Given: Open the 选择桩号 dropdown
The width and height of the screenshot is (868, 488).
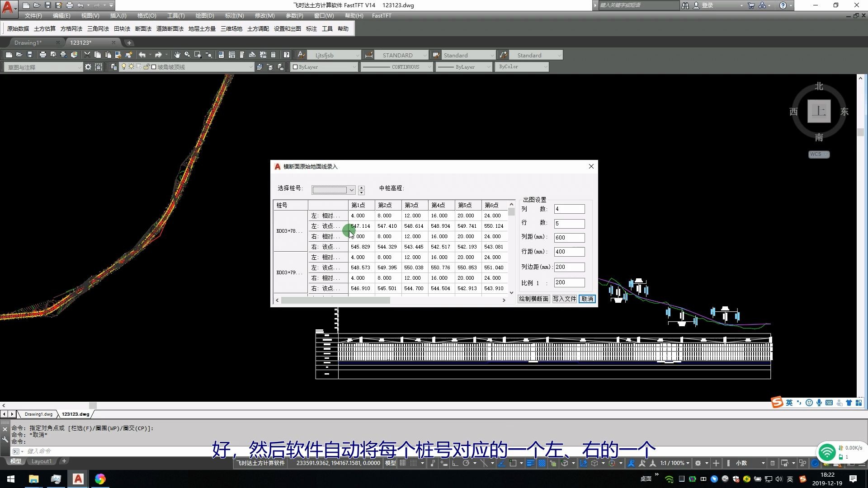Looking at the screenshot, I should [x=351, y=190].
